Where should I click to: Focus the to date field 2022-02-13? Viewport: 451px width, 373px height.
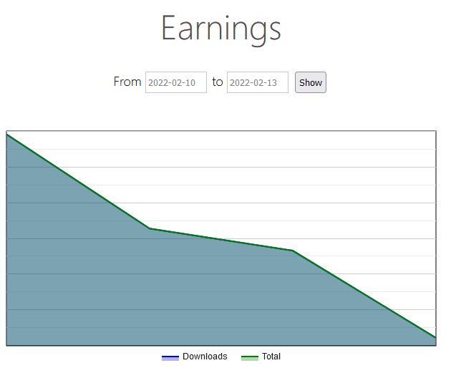pos(258,82)
